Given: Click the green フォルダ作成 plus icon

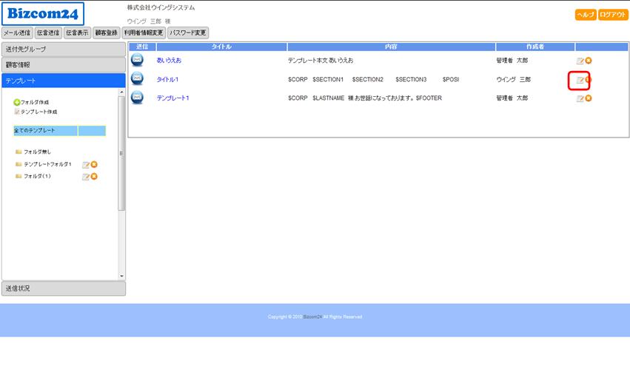Looking at the screenshot, I should 17,102.
